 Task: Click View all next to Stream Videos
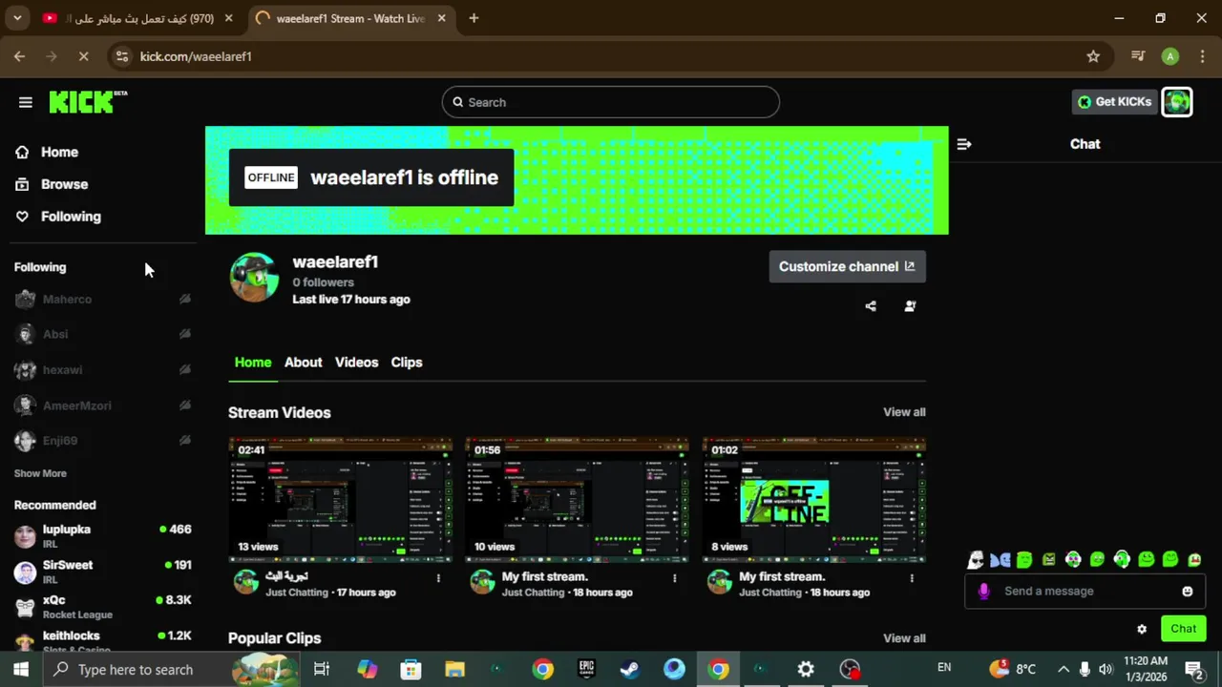[904, 412]
